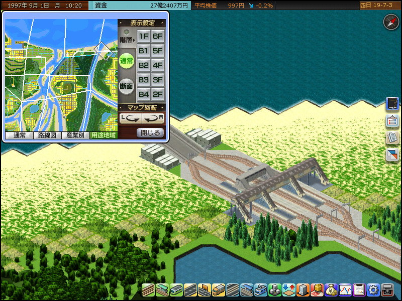Open the blue tram vehicle icon

(261, 290)
